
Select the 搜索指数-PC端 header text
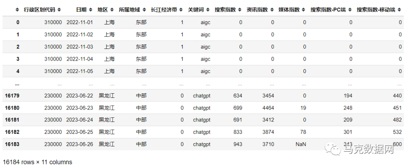pyautogui.click(x=328, y=10)
